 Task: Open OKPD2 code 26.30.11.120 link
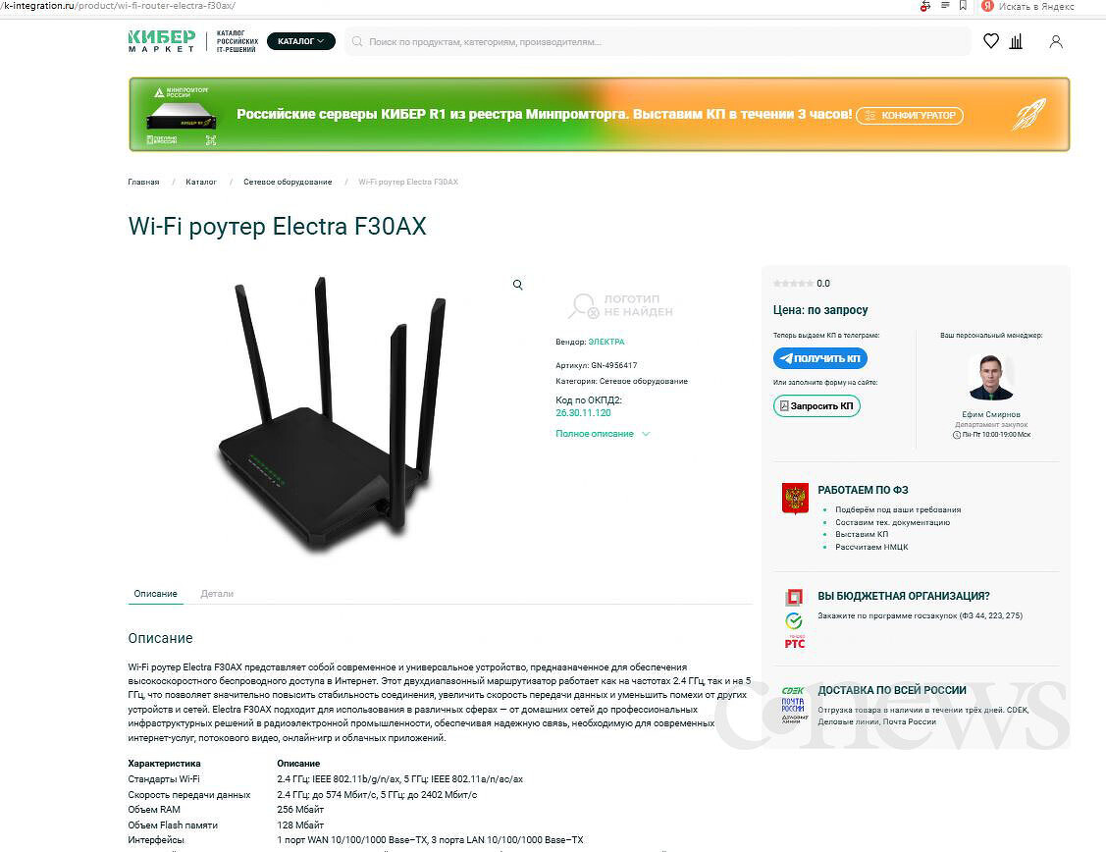point(583,413)
